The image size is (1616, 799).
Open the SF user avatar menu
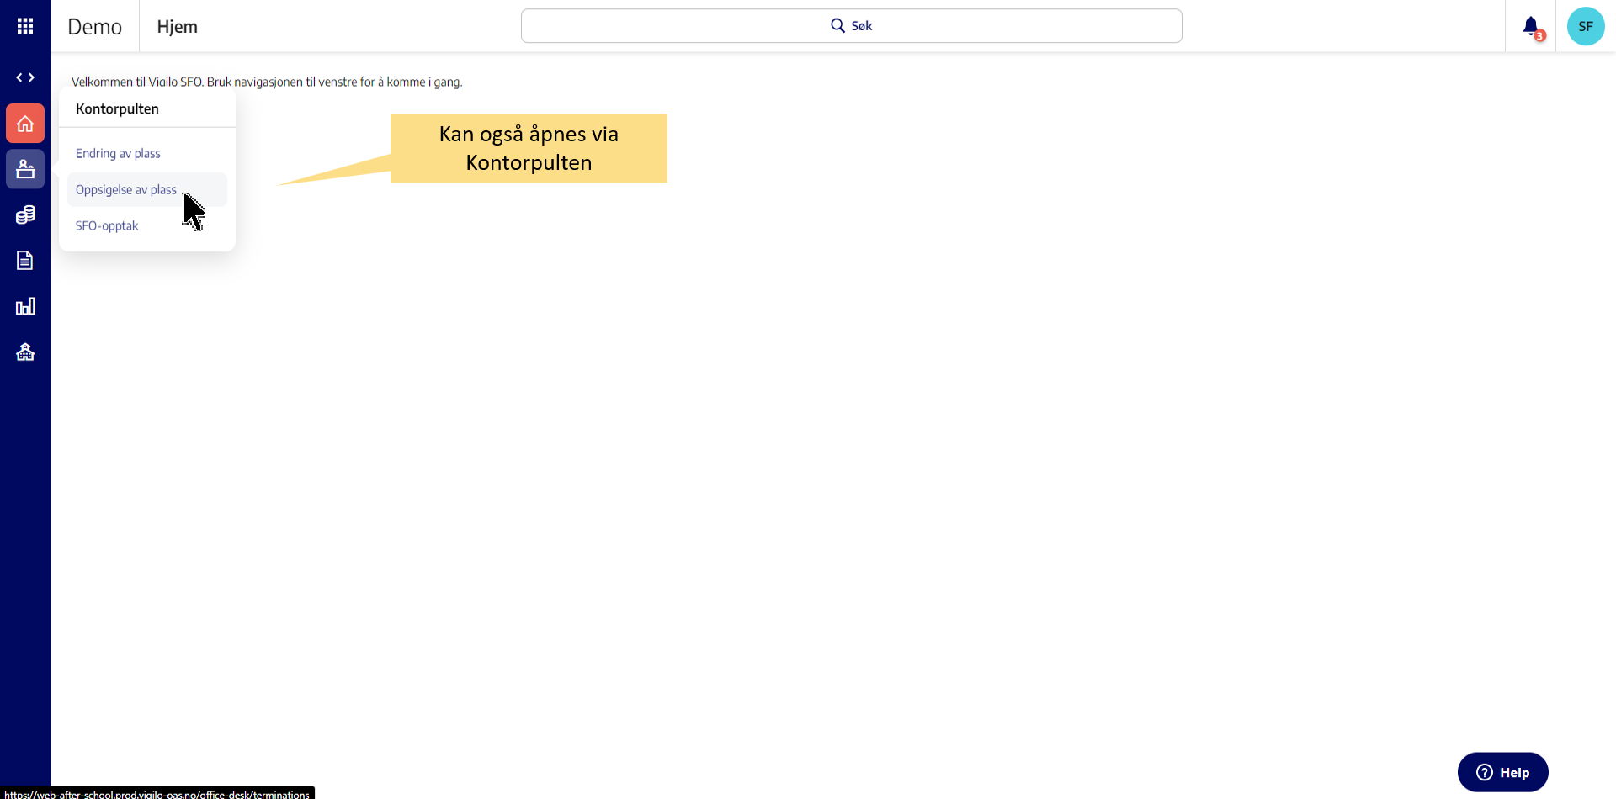click(x=1585, y=27)
